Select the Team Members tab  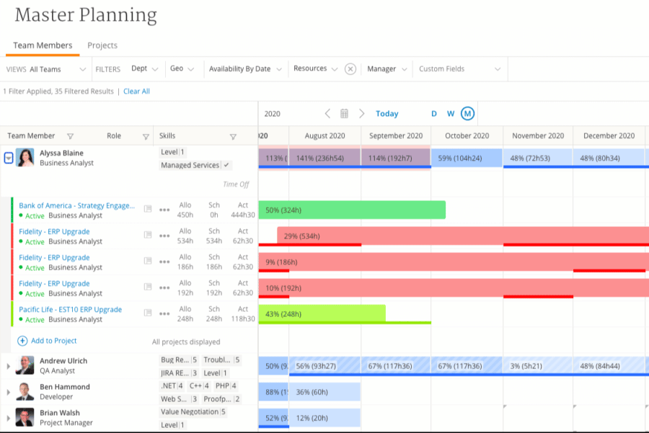pyautogui.click(x=43, y=45)
